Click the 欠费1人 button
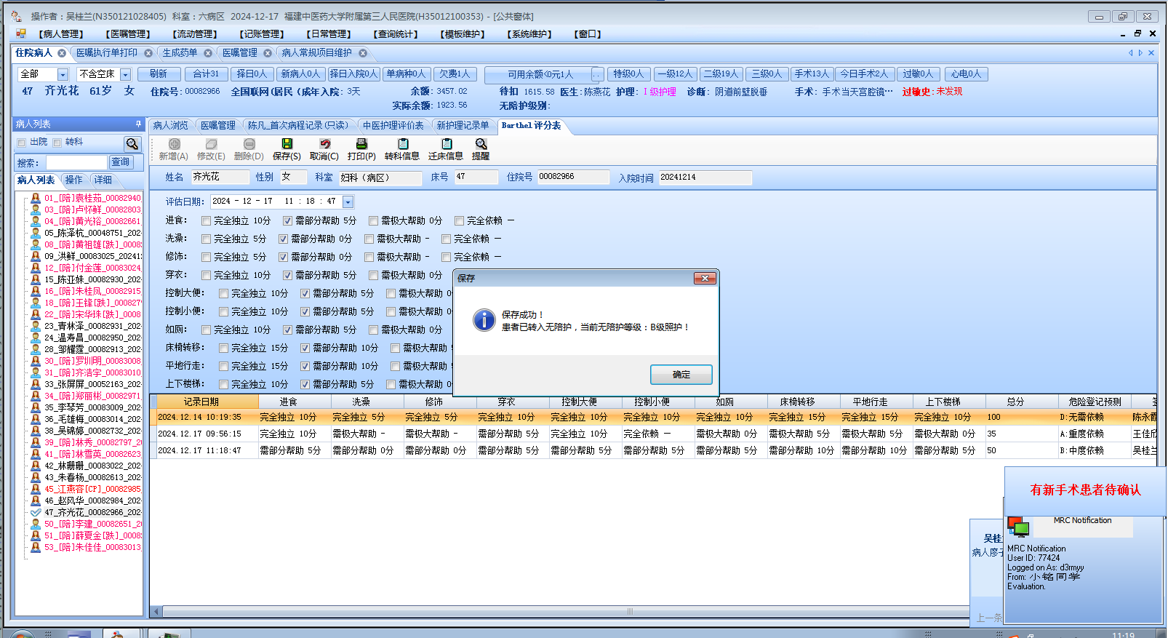1168x638 pixels. tap(455, 74)
